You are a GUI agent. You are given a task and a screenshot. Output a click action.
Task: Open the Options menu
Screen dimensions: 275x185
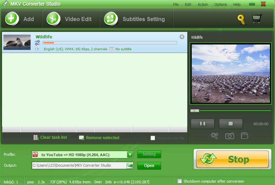(x=221, y=4)
